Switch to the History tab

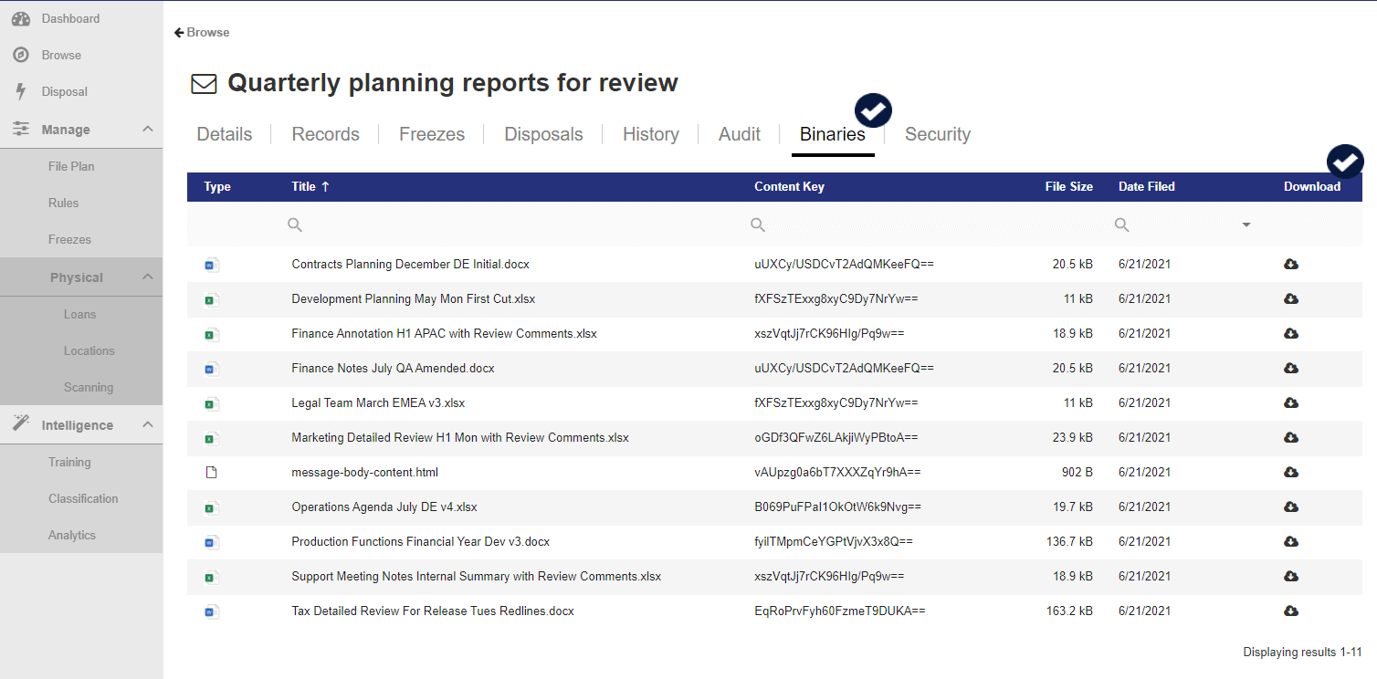[651, 134]
